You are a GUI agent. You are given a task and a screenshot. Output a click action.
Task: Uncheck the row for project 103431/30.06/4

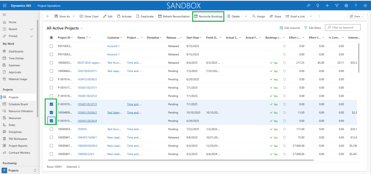[51, 121]
